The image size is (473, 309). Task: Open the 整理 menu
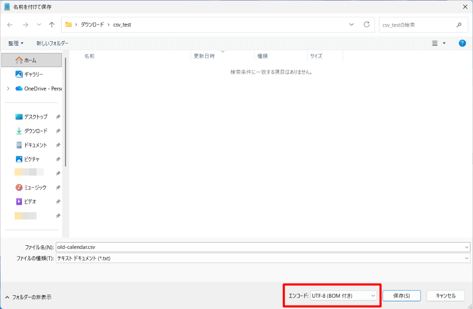pos(16,43)
